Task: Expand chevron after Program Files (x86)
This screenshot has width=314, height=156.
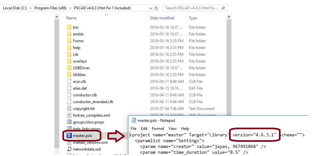Action: 70,8
